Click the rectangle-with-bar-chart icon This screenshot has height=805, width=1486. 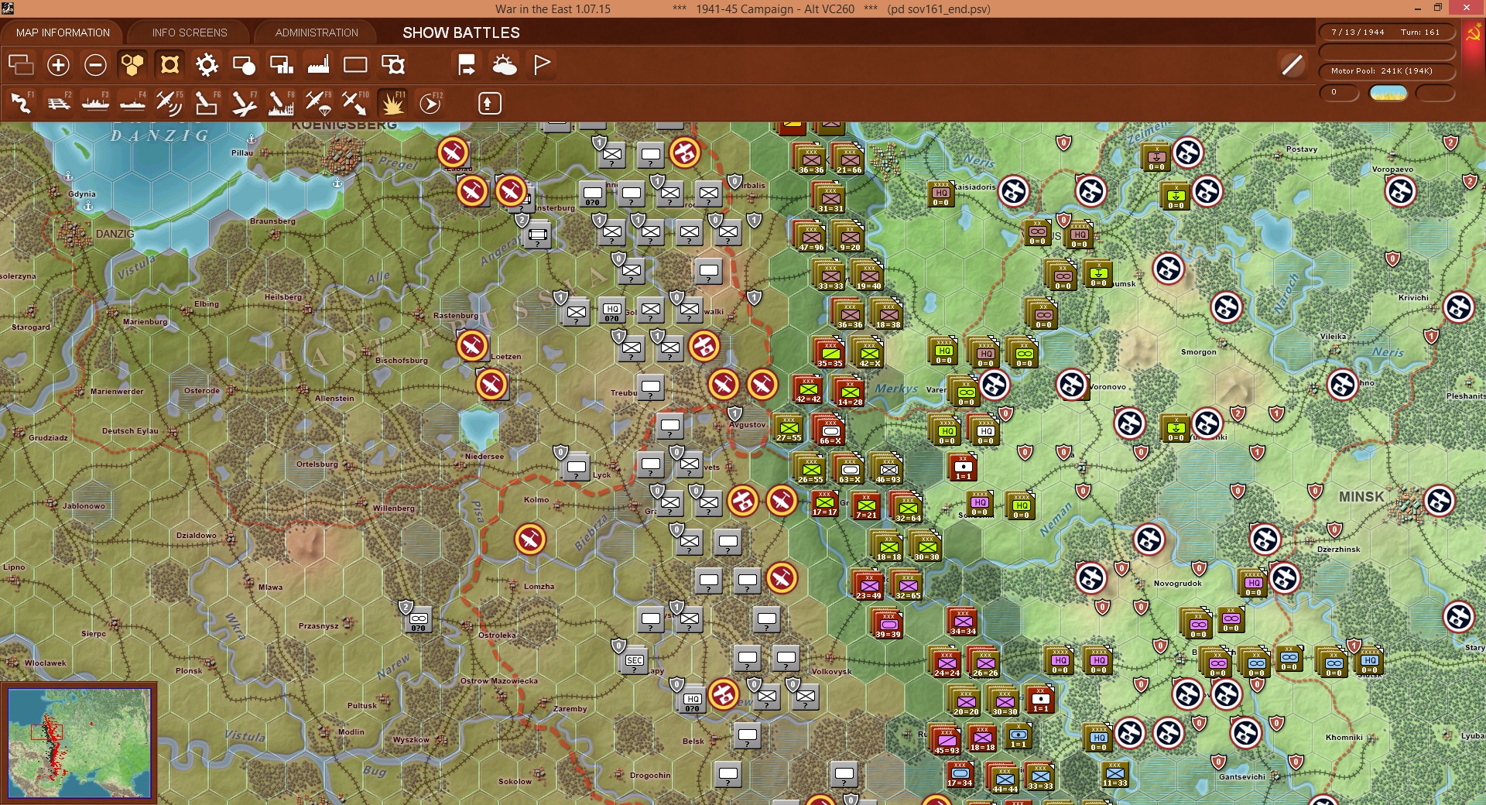(x=281, y=65)
